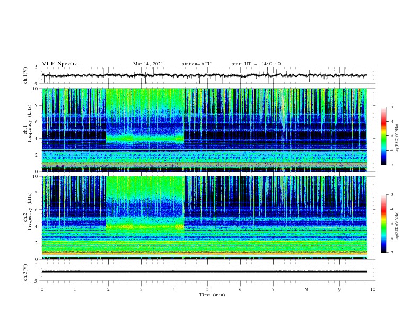Click time axis tick label "9"
Image resolution: width=420 pixels, height=325 pixels.
point(339,289)
